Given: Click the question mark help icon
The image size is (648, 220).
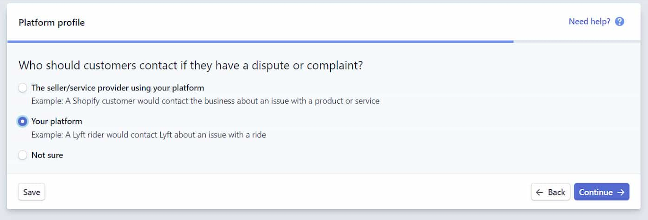Looking at the screenshot, I should (x=620, y=22).
